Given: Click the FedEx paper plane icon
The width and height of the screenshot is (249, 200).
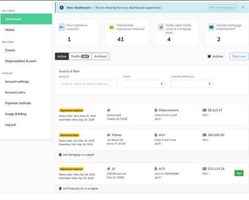Looking at the screenshot, I should coord(161,27).
